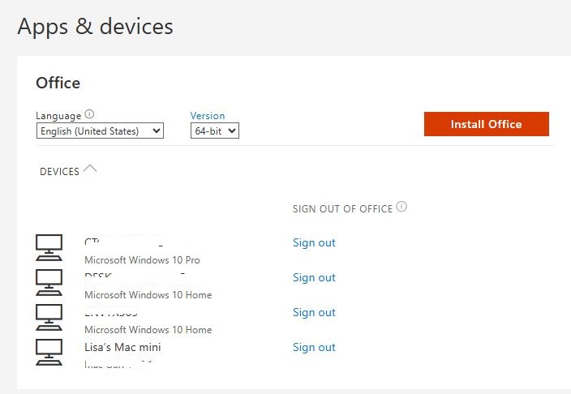Sign out of Lisa's Mac mini
571x394 pixels.
tap(314, 347)
